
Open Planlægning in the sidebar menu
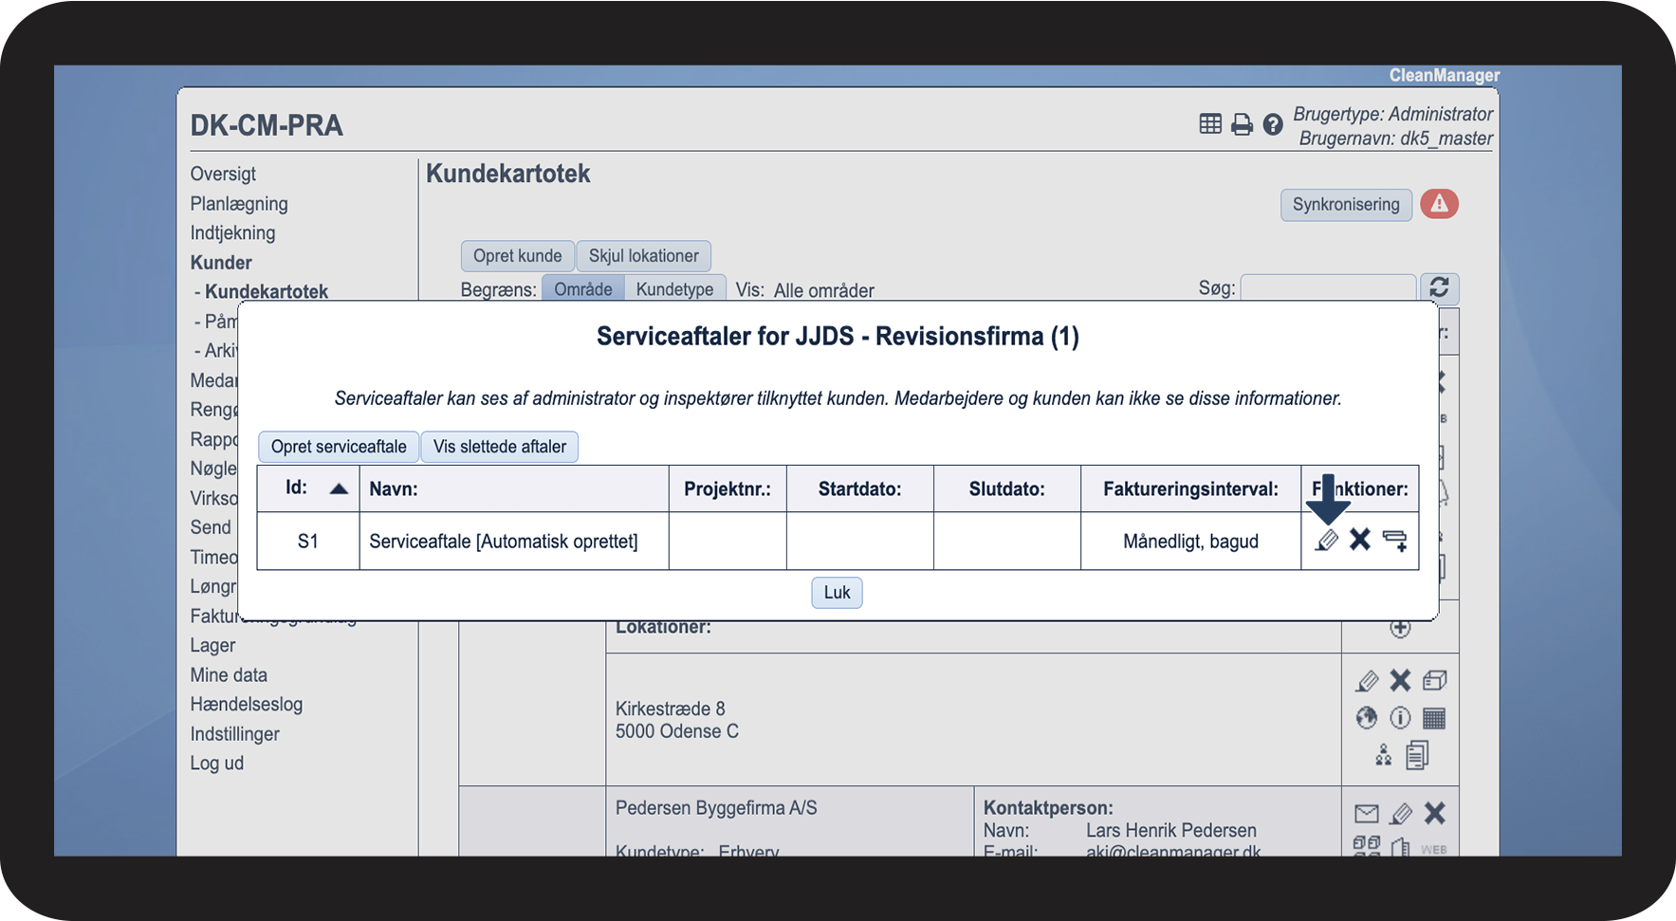click(x=239, y=204)
